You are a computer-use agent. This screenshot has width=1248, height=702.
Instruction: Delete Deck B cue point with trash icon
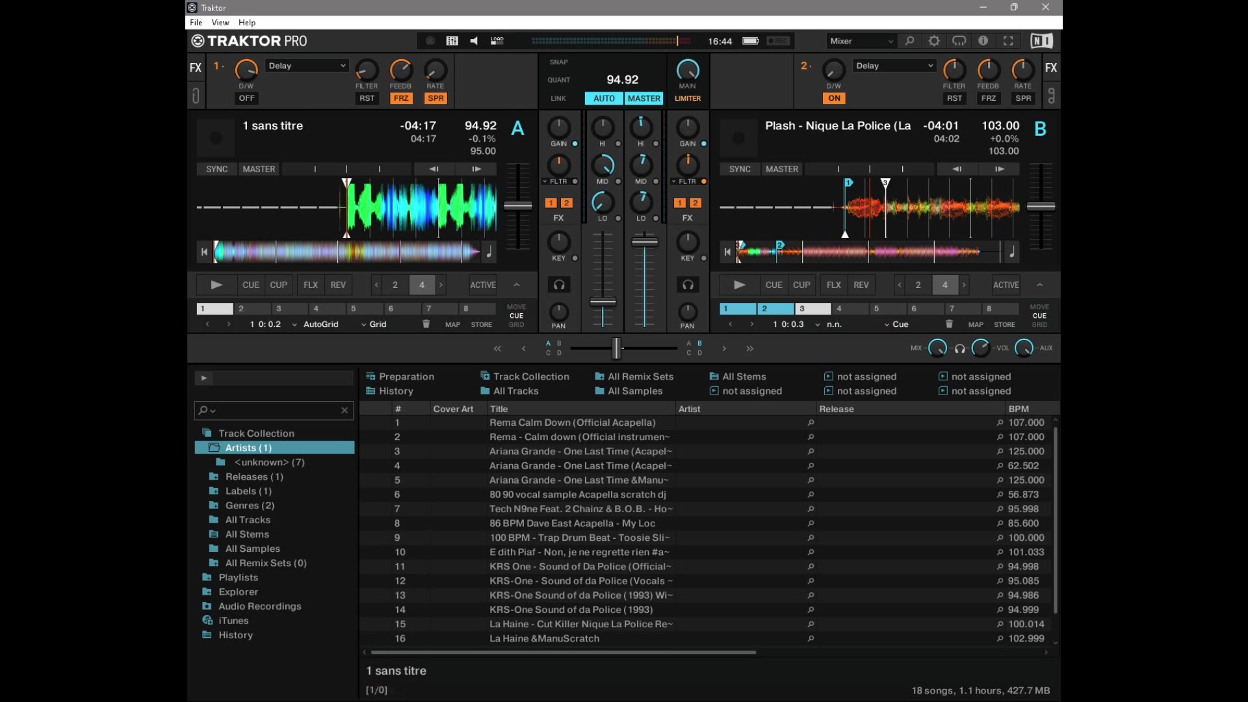click(x=949, y=324)
